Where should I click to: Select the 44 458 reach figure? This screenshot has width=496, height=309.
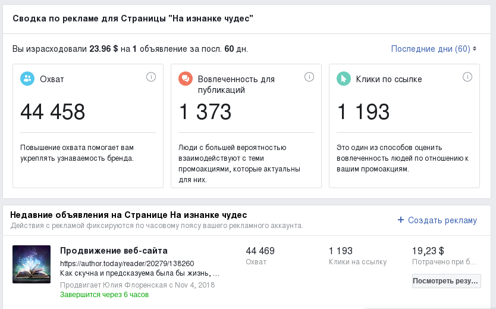tap(53, 112)
